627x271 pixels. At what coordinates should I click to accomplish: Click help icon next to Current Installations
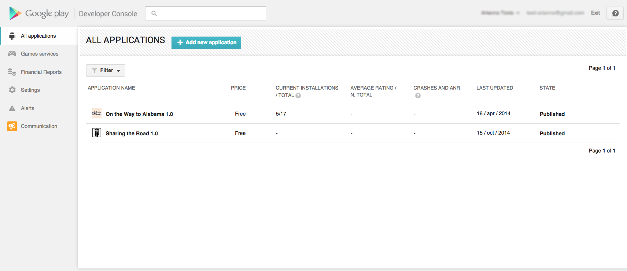[298, 95]
